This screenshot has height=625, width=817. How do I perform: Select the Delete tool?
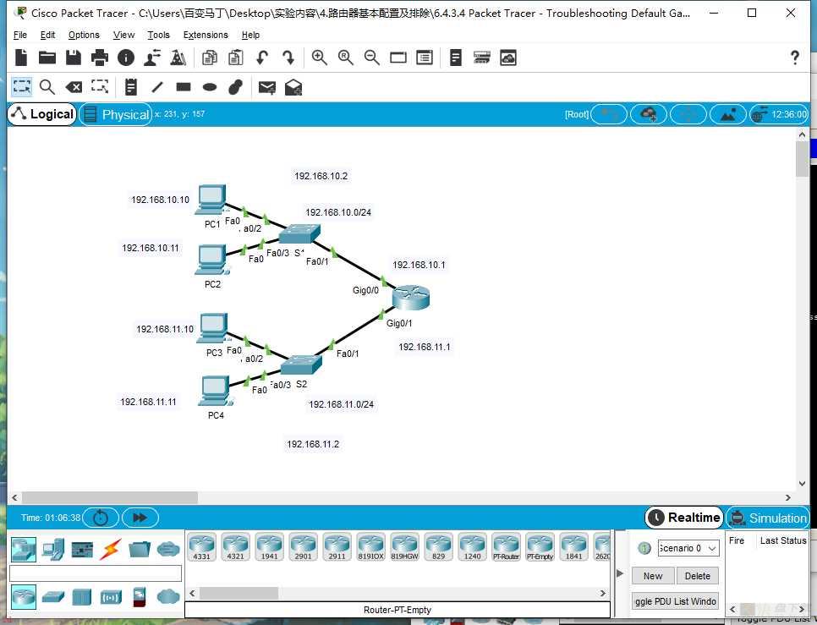pos(74,87)
